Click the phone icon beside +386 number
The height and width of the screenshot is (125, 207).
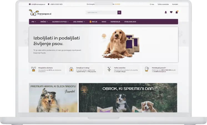point(49,4)
